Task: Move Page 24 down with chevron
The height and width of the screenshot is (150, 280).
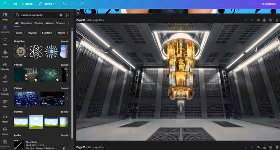Action: point(252,20)
